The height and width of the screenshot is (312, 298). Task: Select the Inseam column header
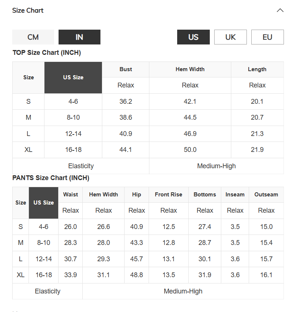tap(235, 195)
